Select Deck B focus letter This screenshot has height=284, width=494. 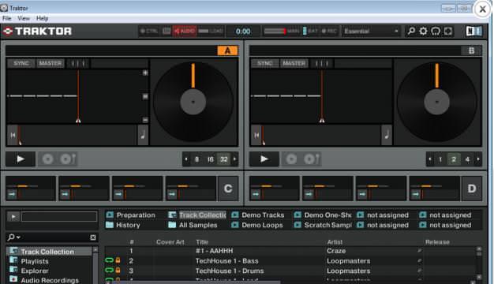(471, 50)
